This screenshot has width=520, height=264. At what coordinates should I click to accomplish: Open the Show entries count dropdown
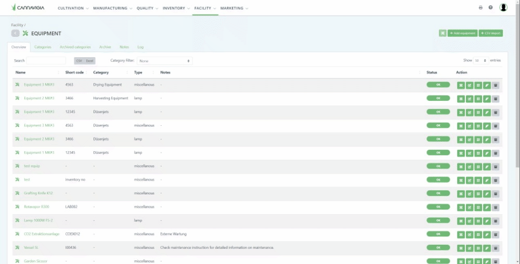481,61
